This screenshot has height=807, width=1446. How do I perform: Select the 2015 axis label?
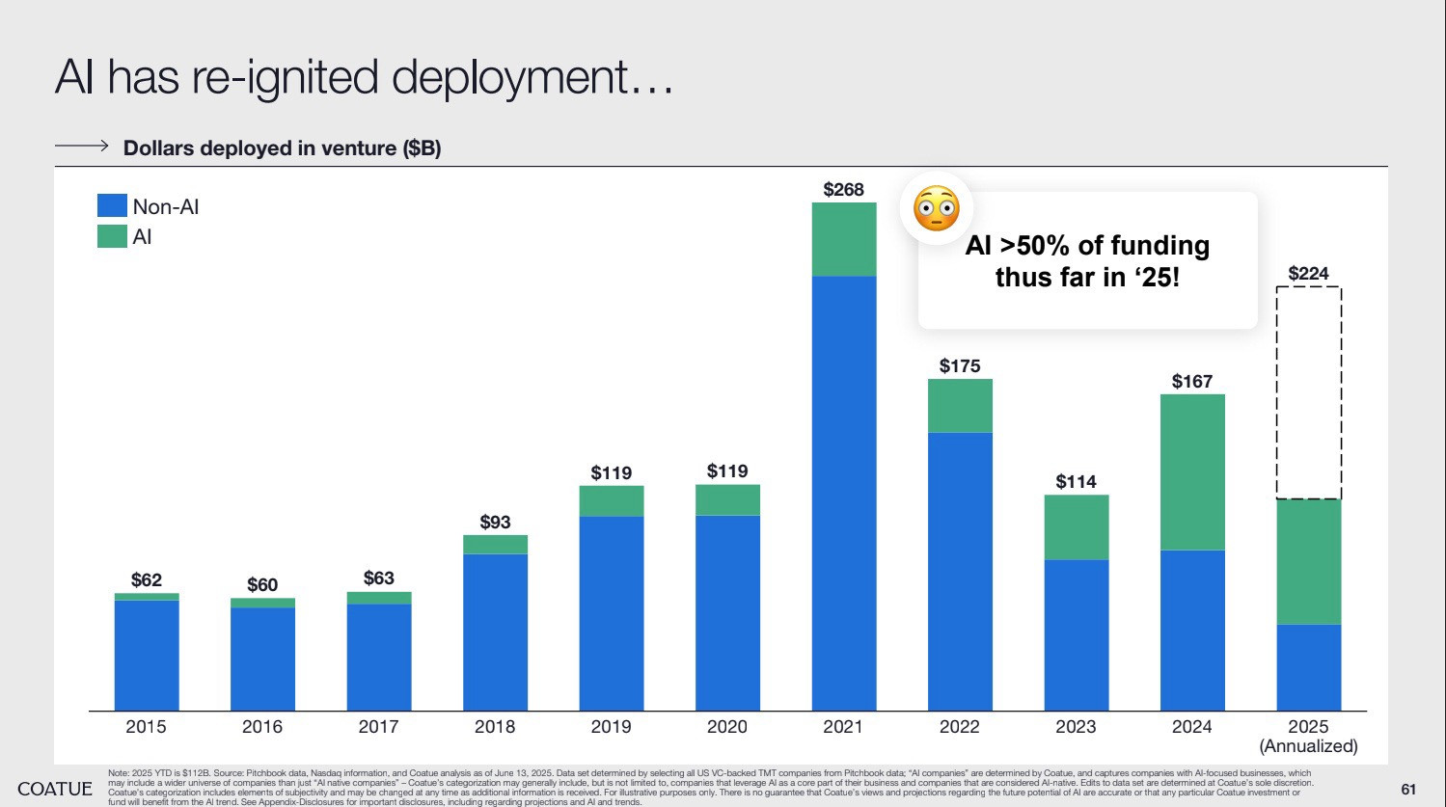(146, 727)
